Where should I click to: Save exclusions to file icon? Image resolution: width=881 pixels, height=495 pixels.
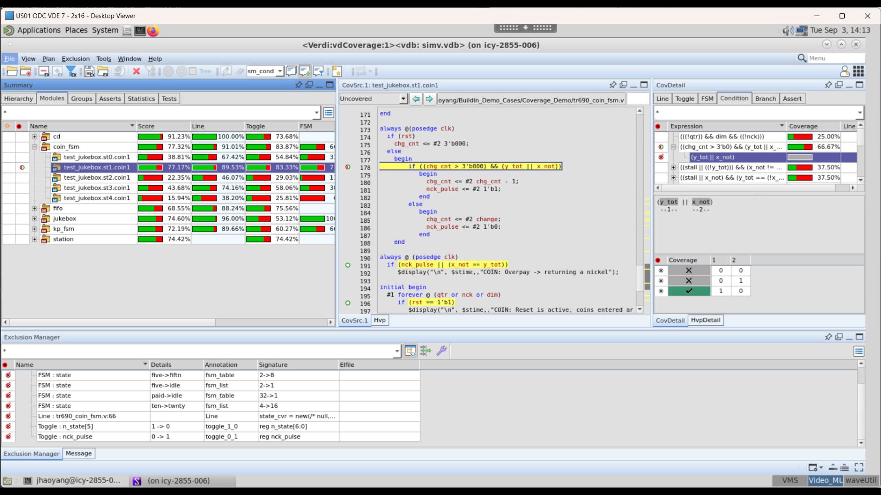(89, 71)
